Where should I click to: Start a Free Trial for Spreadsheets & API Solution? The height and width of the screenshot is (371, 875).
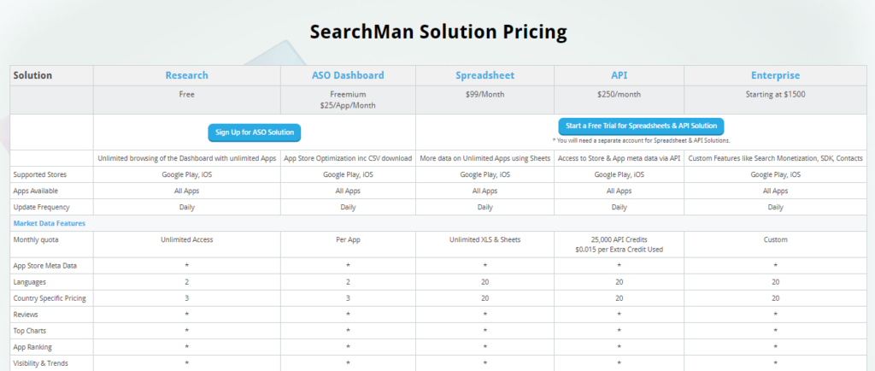tap(641, 126)
